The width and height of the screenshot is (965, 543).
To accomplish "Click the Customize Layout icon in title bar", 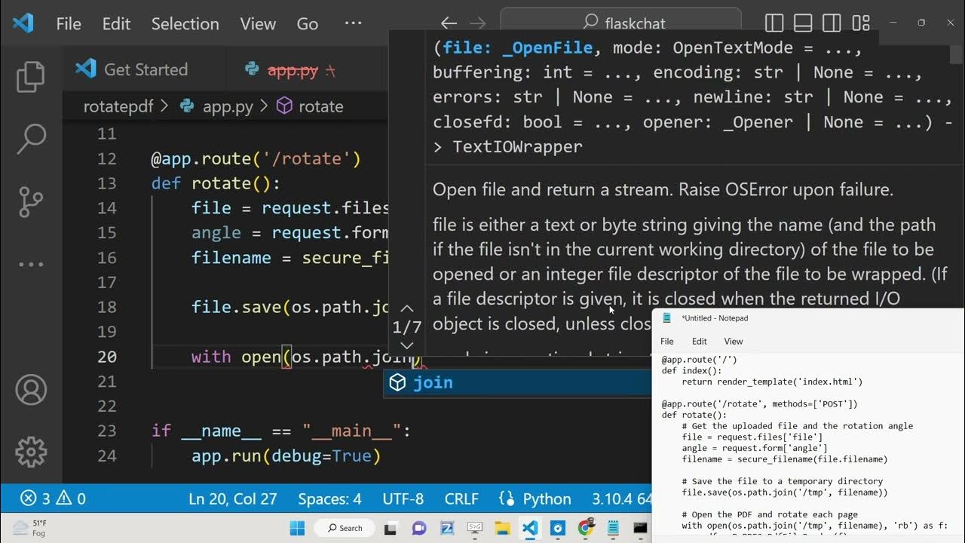I will [x=860, y=23].
